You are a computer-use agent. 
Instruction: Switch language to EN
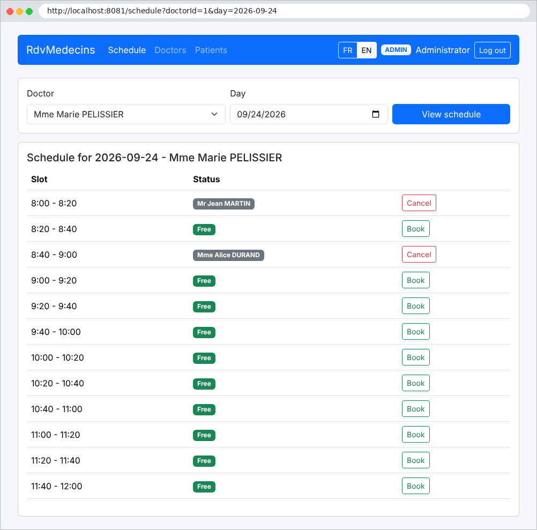coord(367,50)
